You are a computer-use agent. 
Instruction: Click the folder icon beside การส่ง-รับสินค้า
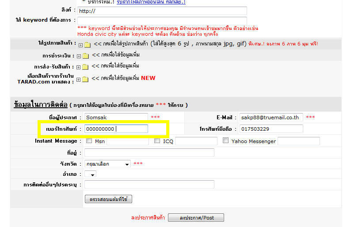[85, 67]
